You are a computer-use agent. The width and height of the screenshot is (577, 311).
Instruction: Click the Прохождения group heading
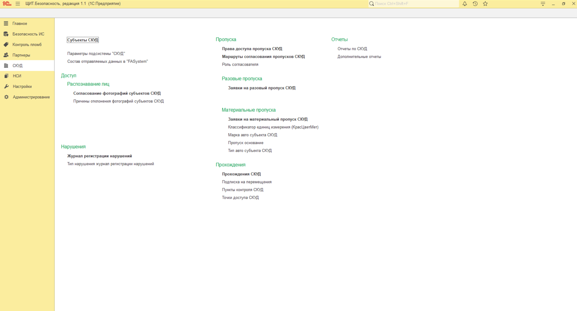point(230,165)
